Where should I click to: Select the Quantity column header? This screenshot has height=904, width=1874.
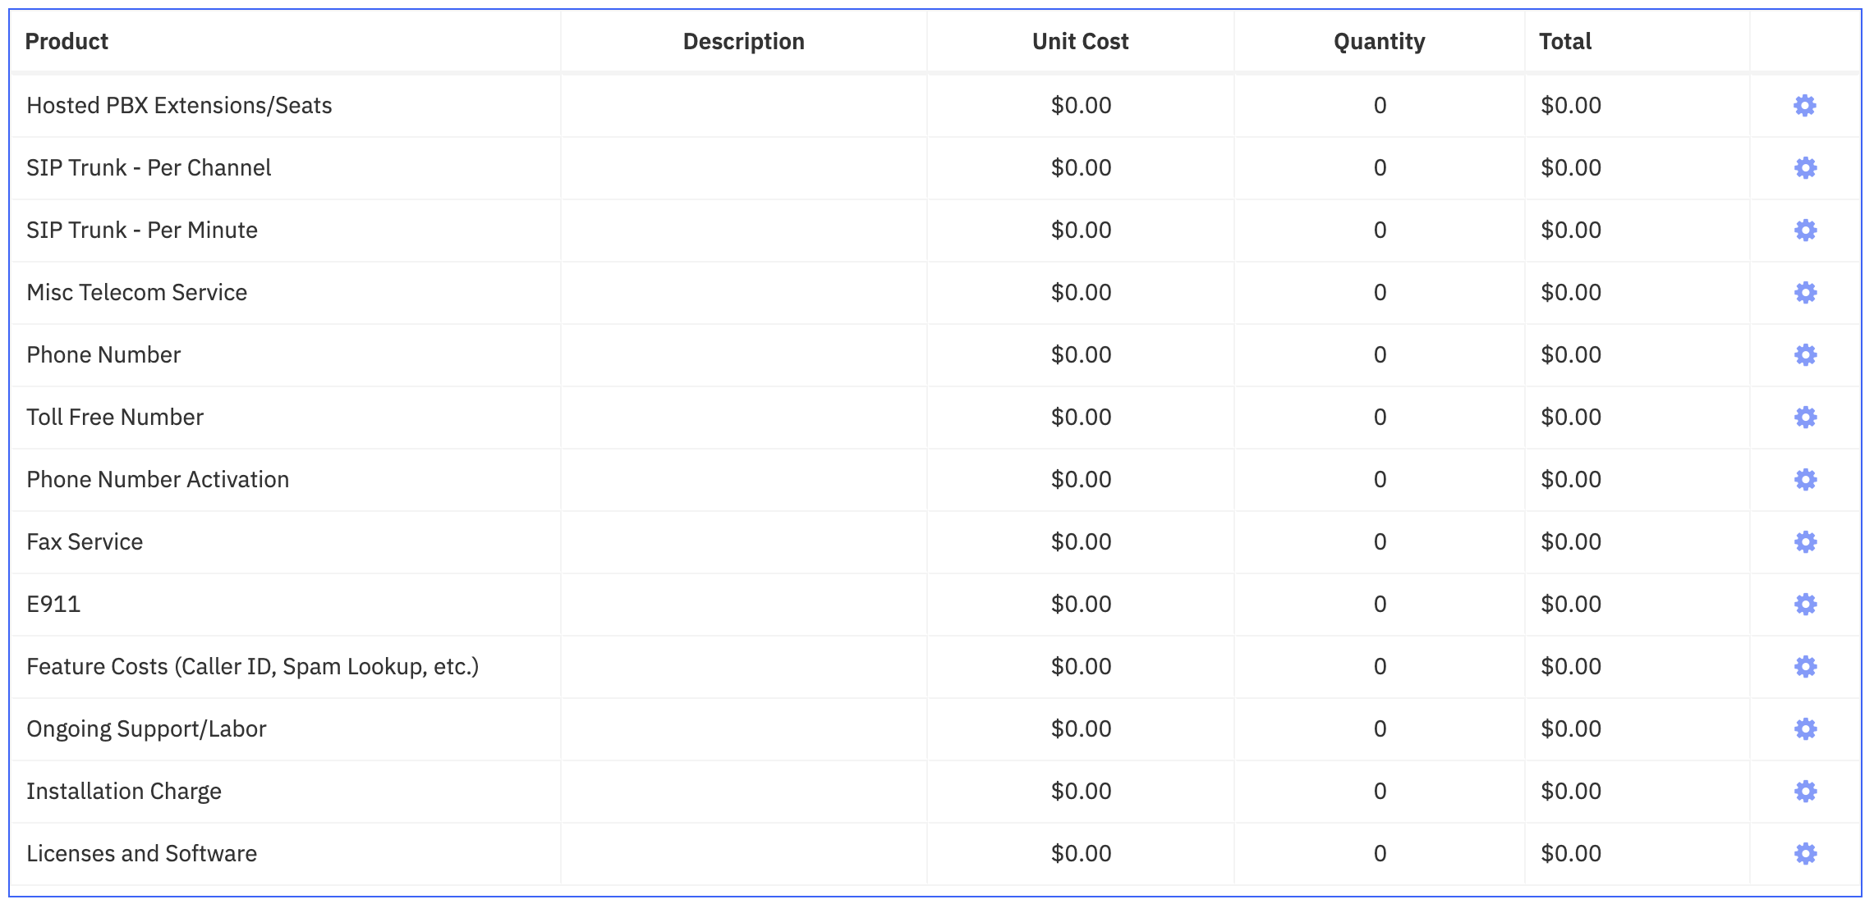click(x=1379, y=41)
